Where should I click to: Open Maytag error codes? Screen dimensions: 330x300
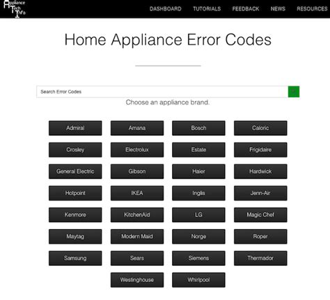point(75,237)
